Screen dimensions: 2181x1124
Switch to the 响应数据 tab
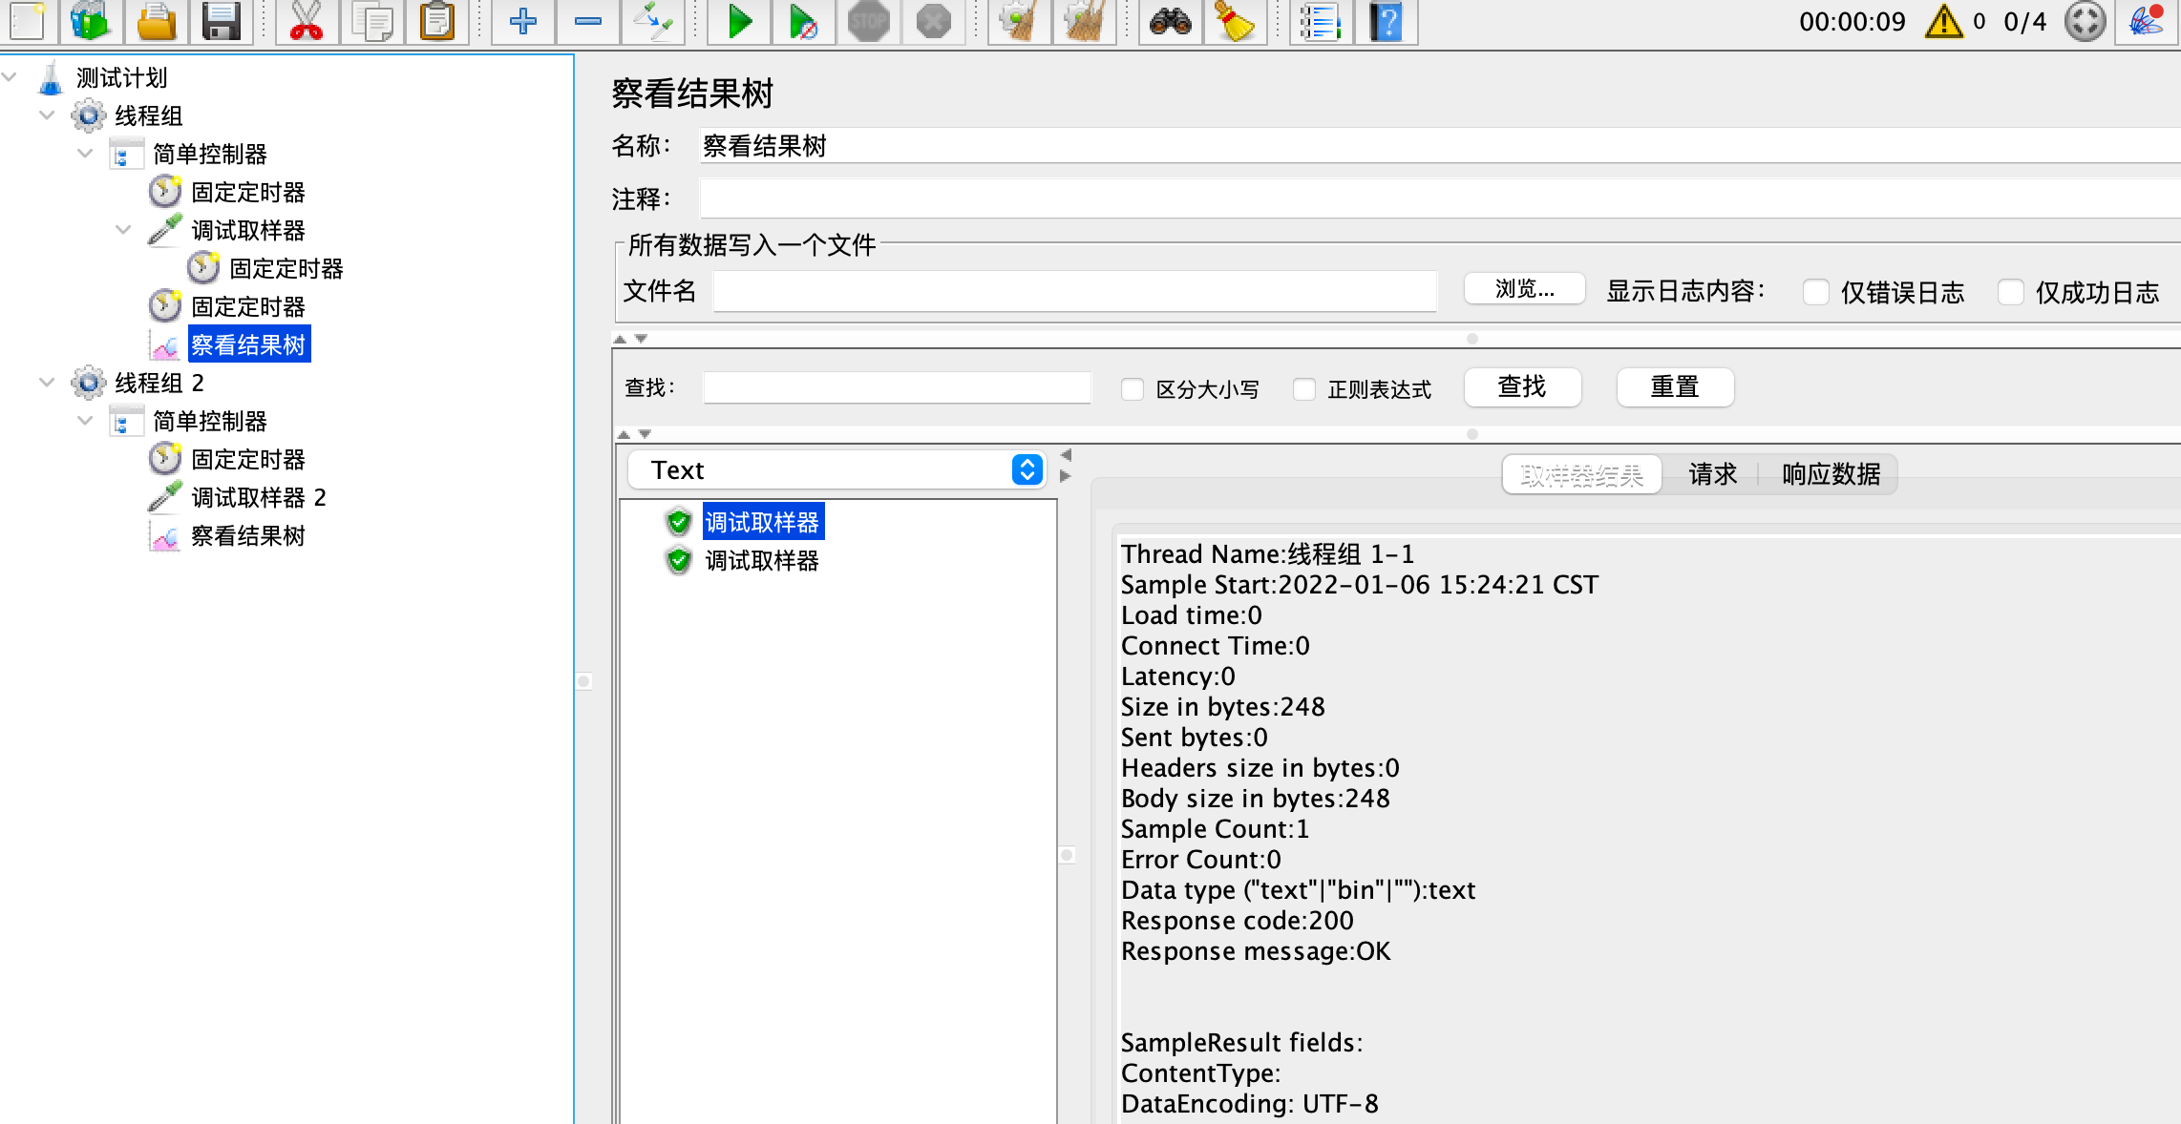click(x=1829, y=474)
